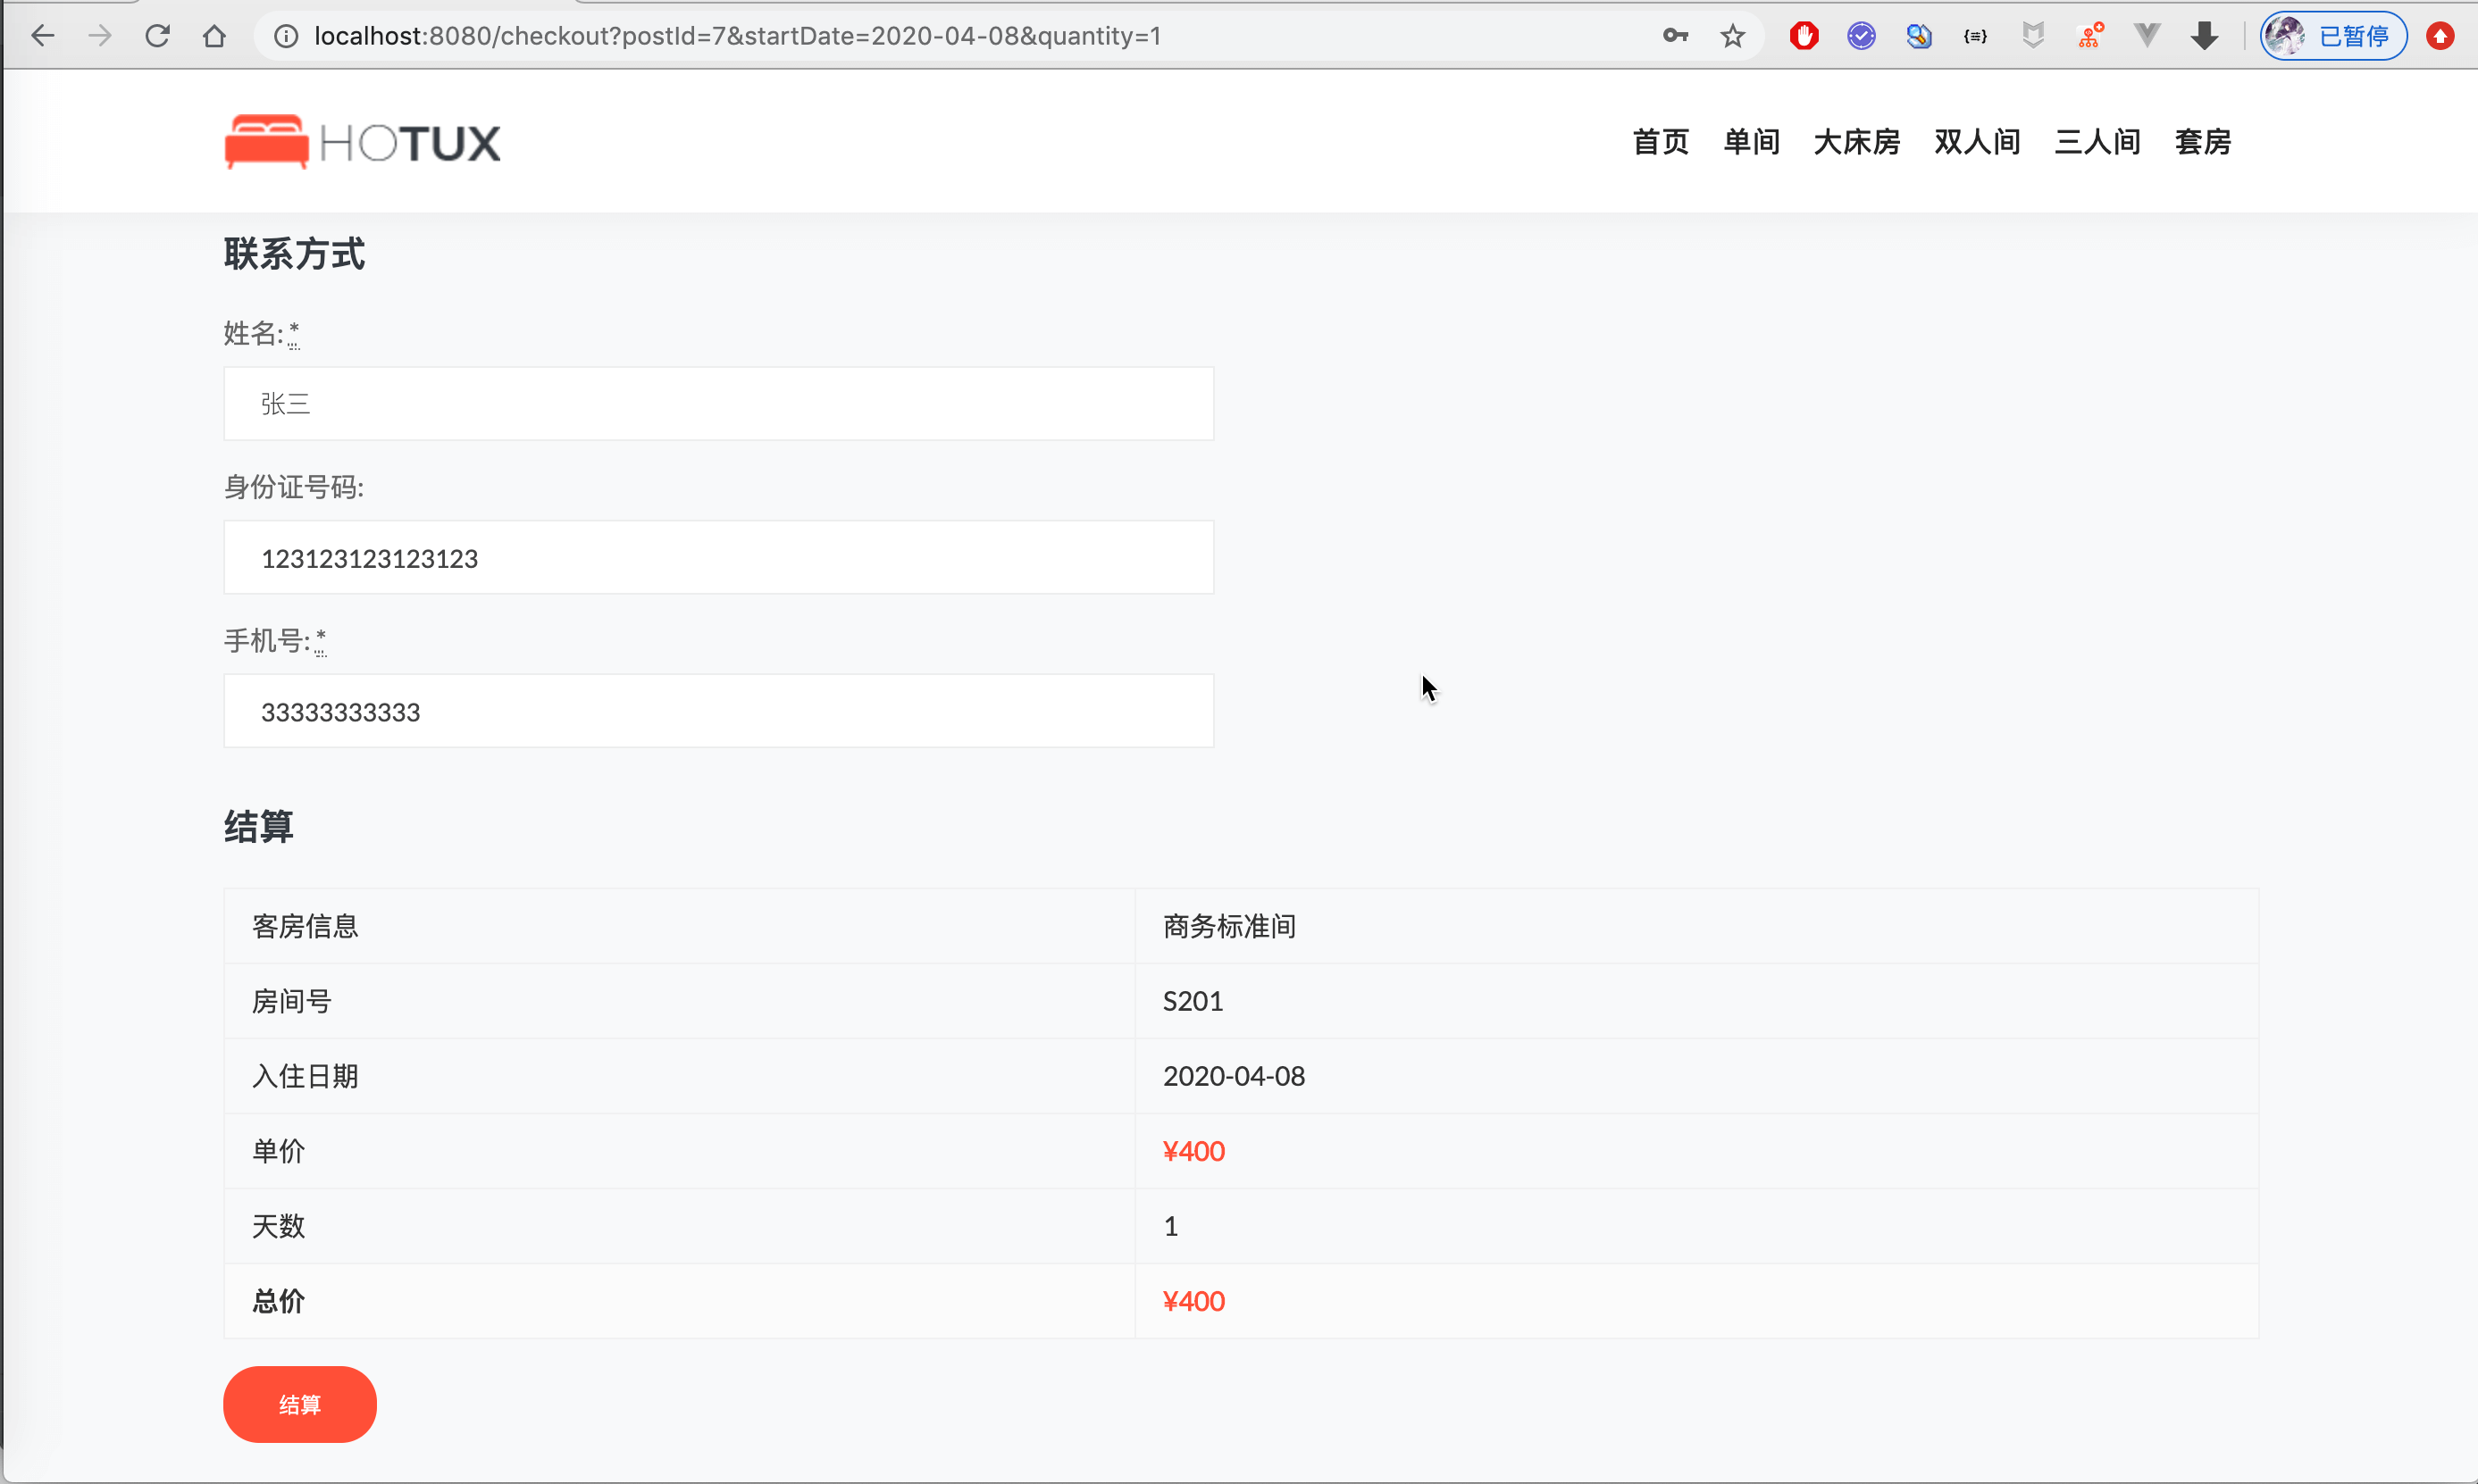Open the AdBlock extension icon

1803,35
